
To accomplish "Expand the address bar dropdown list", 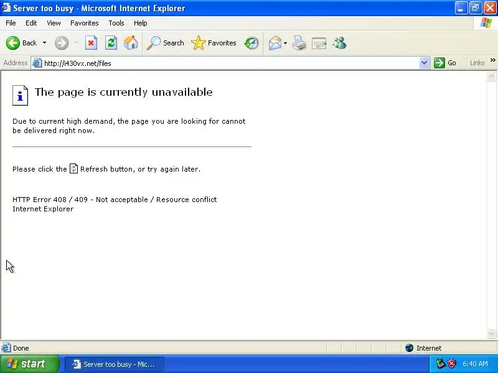I will pos(424,63).
